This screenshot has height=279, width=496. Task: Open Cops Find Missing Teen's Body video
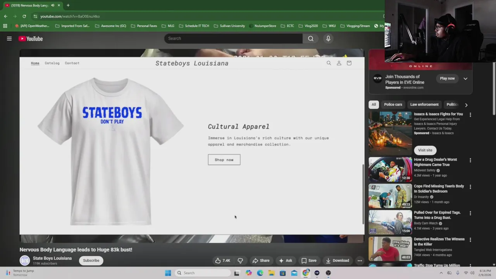click(x=390, y=196)
